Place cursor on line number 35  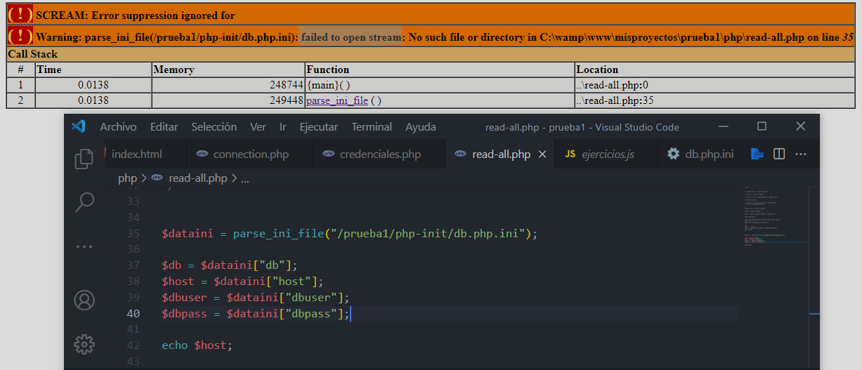[x=133, y=234]
